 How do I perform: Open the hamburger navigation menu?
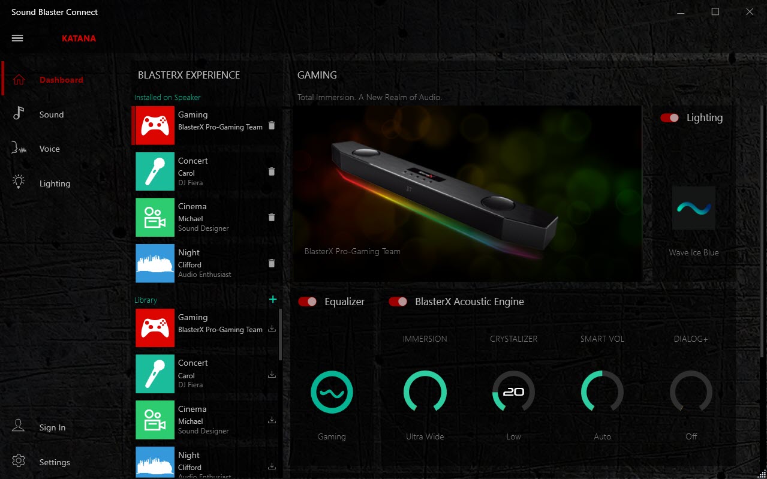point(17,38)
